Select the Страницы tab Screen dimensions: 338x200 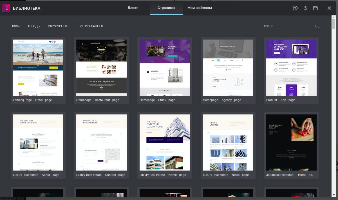(x=166, y=8)
